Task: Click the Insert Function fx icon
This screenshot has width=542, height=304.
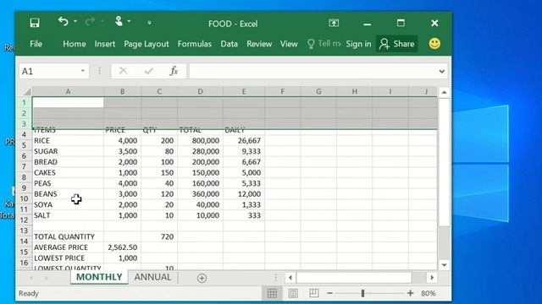Action: tap(174, 71)
